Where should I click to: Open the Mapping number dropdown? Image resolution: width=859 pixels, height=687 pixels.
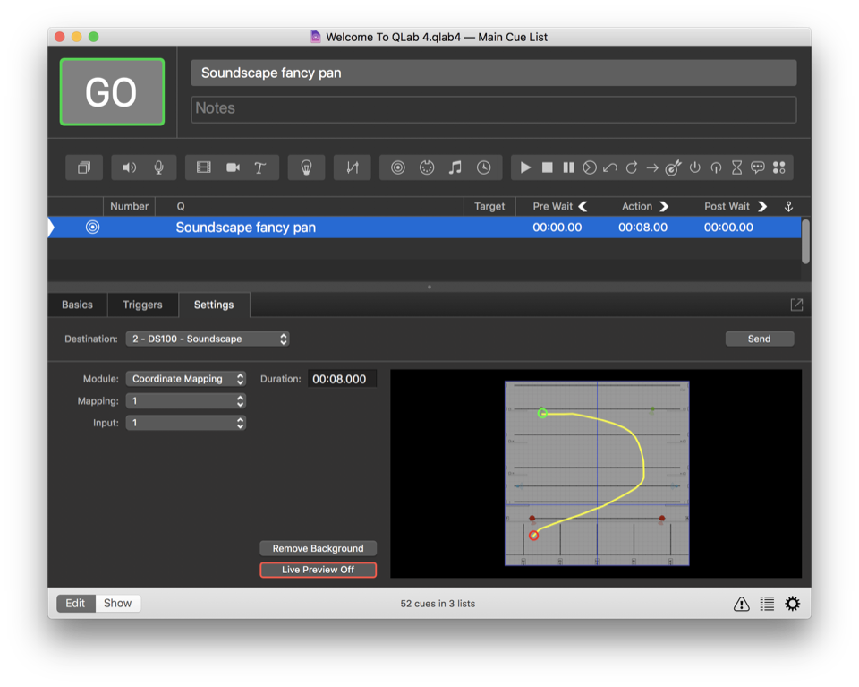(x=185, y=401)
